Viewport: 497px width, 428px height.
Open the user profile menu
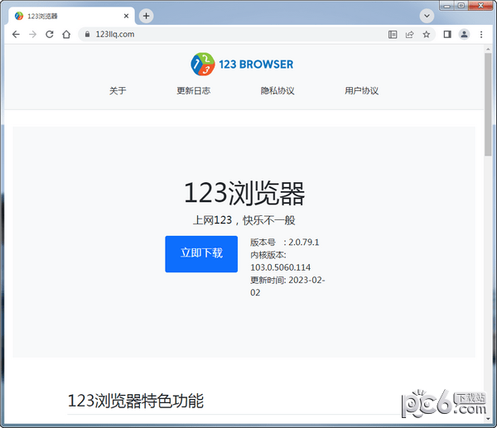coord(464,34)
